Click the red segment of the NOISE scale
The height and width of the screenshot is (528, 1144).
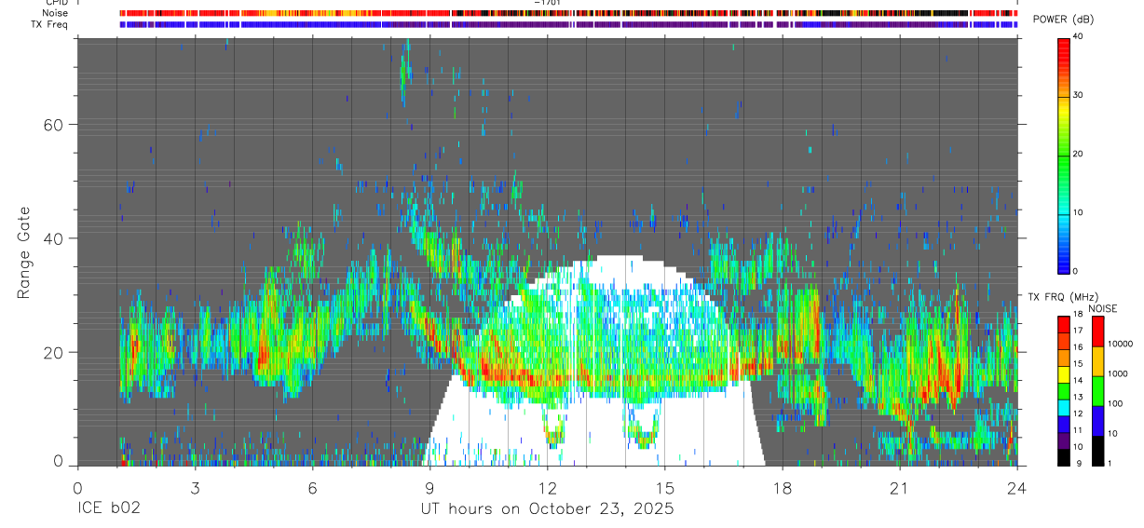click(1097, 332)
